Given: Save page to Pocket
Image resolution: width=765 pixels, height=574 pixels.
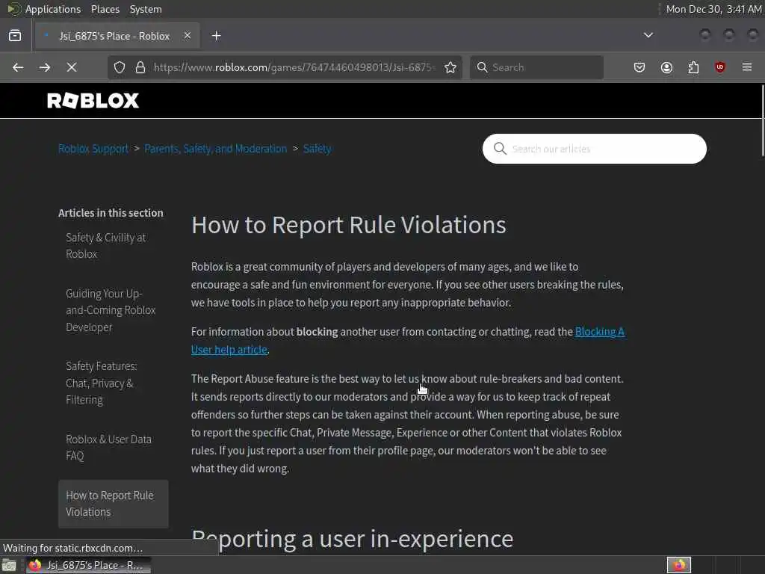Looking at the screenshot, I should point(639,67).
